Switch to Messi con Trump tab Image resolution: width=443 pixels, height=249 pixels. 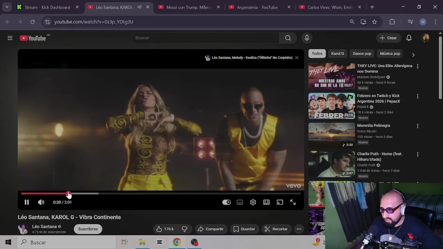pyautogui.click(x=189, y=7)
